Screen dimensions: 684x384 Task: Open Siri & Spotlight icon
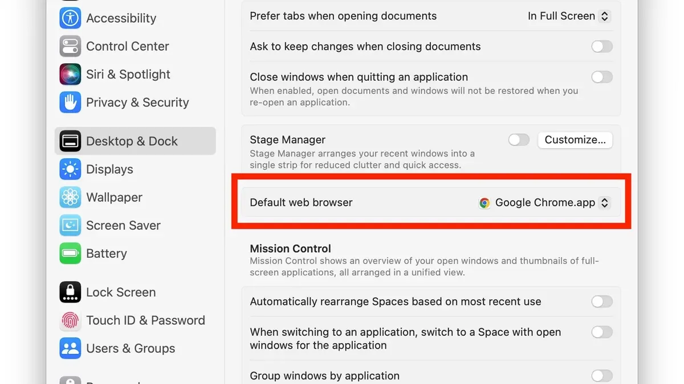coord(70,74)
